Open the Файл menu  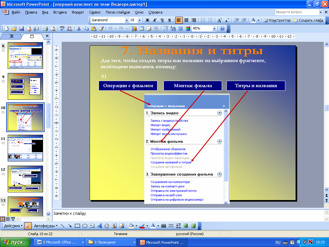tap(16, 12)
